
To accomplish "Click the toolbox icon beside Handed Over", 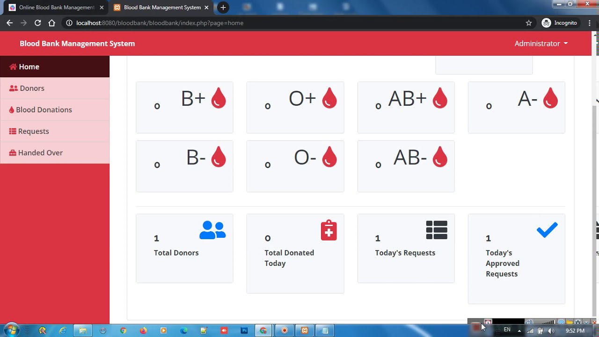I will pyautogui.click(x=13, y=153).
